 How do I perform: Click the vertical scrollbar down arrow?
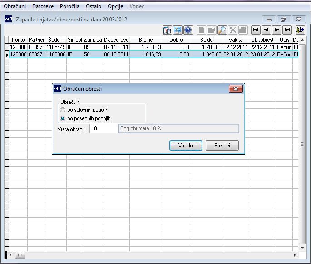302,248
